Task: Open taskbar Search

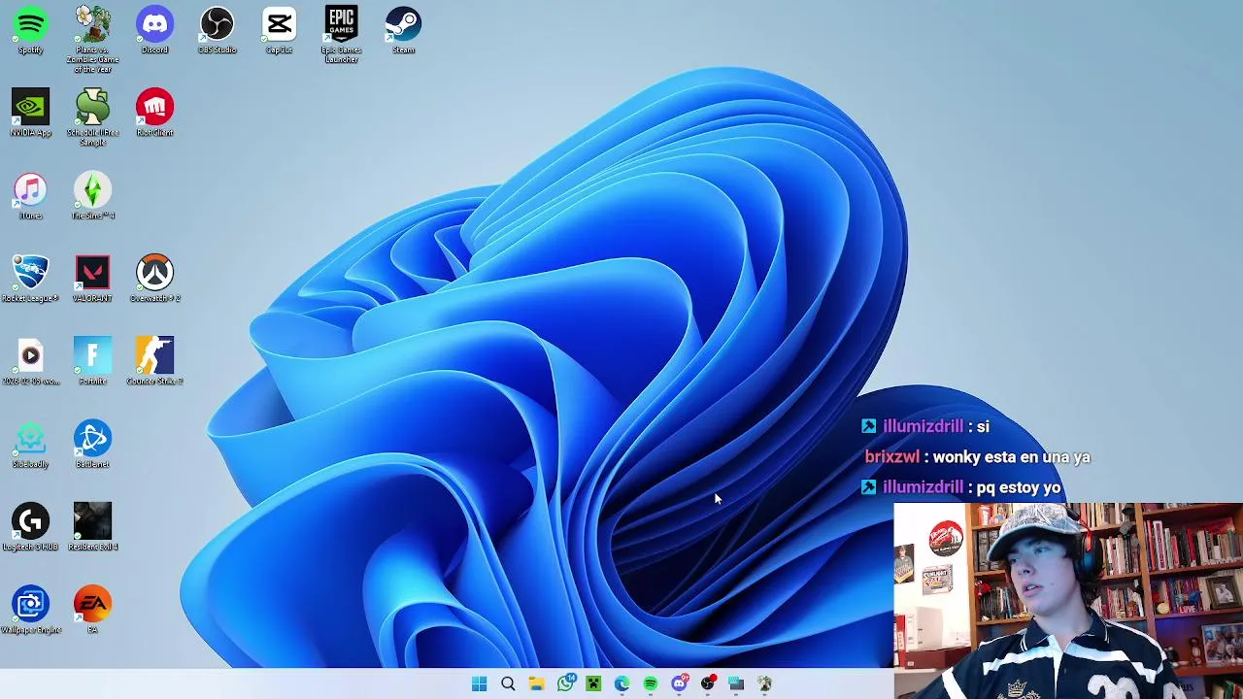Action: tap(508, 683)
